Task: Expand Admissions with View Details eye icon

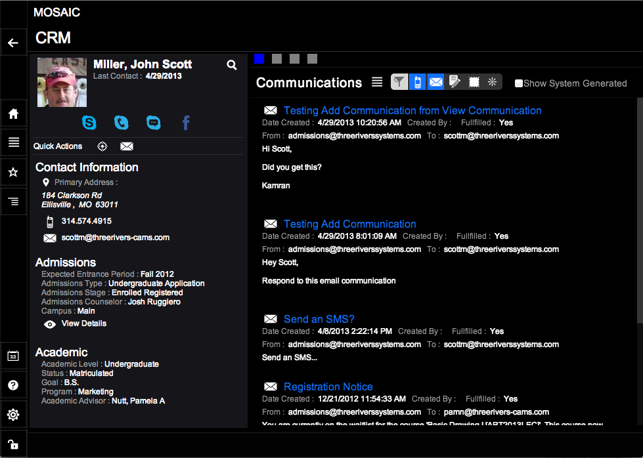Action: 50,324
